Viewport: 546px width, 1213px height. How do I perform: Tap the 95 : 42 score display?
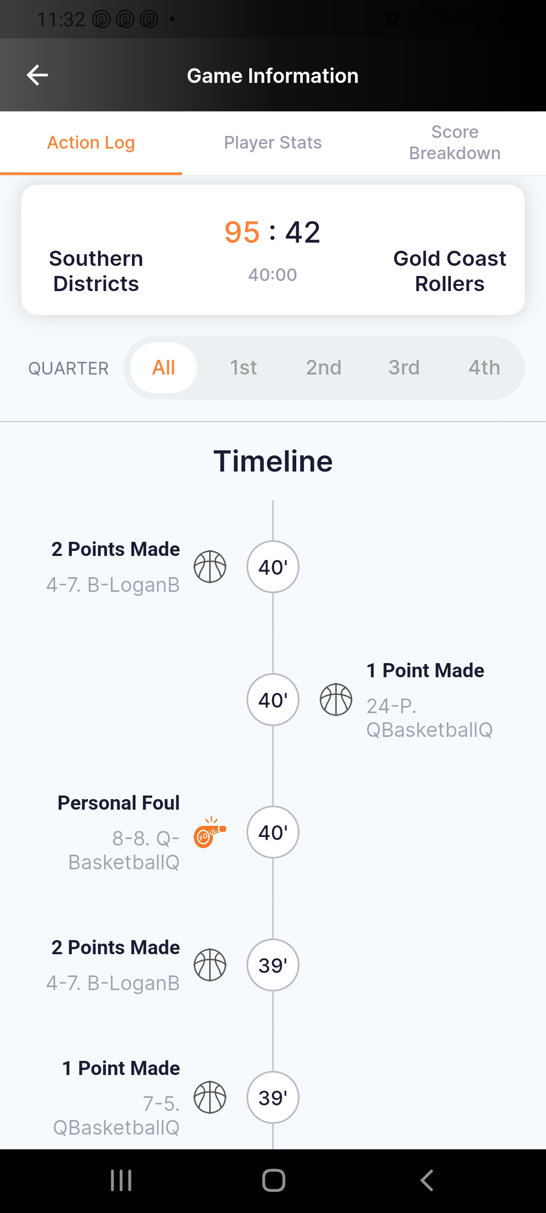272,232
